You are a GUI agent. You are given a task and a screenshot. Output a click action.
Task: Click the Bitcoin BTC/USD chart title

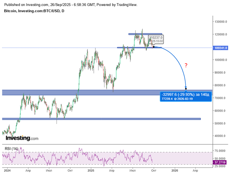34,11
